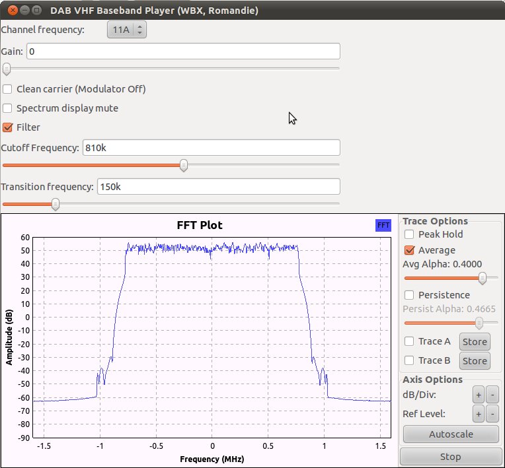This screenshot has height=468, width=505.
Task: Enable the Trace A checkbox
Action: tap(409, 341)
